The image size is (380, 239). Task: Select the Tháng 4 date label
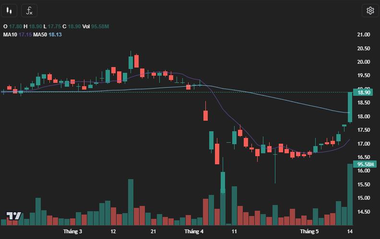(194, 232)
